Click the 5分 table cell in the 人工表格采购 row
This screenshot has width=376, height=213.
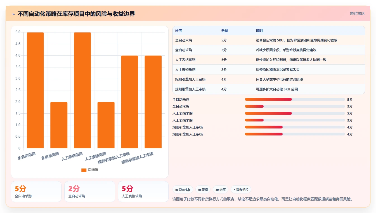[224, 60]
